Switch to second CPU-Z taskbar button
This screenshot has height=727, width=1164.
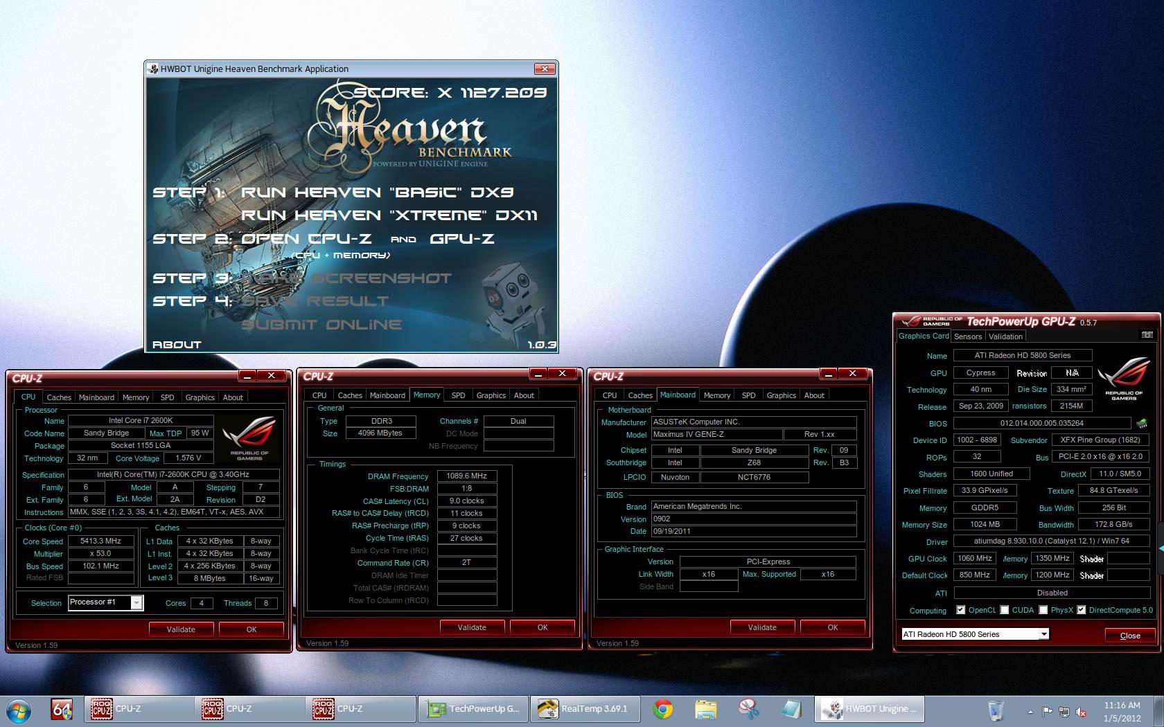(250, 709)
